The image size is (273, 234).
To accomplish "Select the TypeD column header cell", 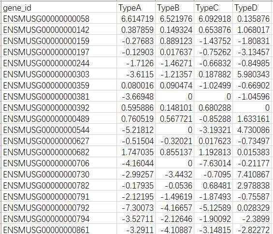I will tap(252, 7).
